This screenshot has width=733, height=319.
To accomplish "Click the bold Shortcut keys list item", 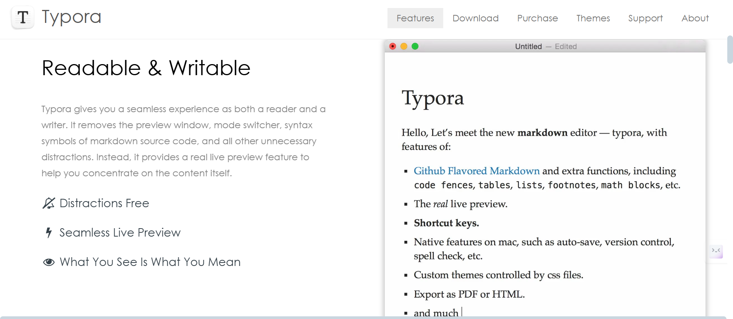I will [x=446, y=223].
